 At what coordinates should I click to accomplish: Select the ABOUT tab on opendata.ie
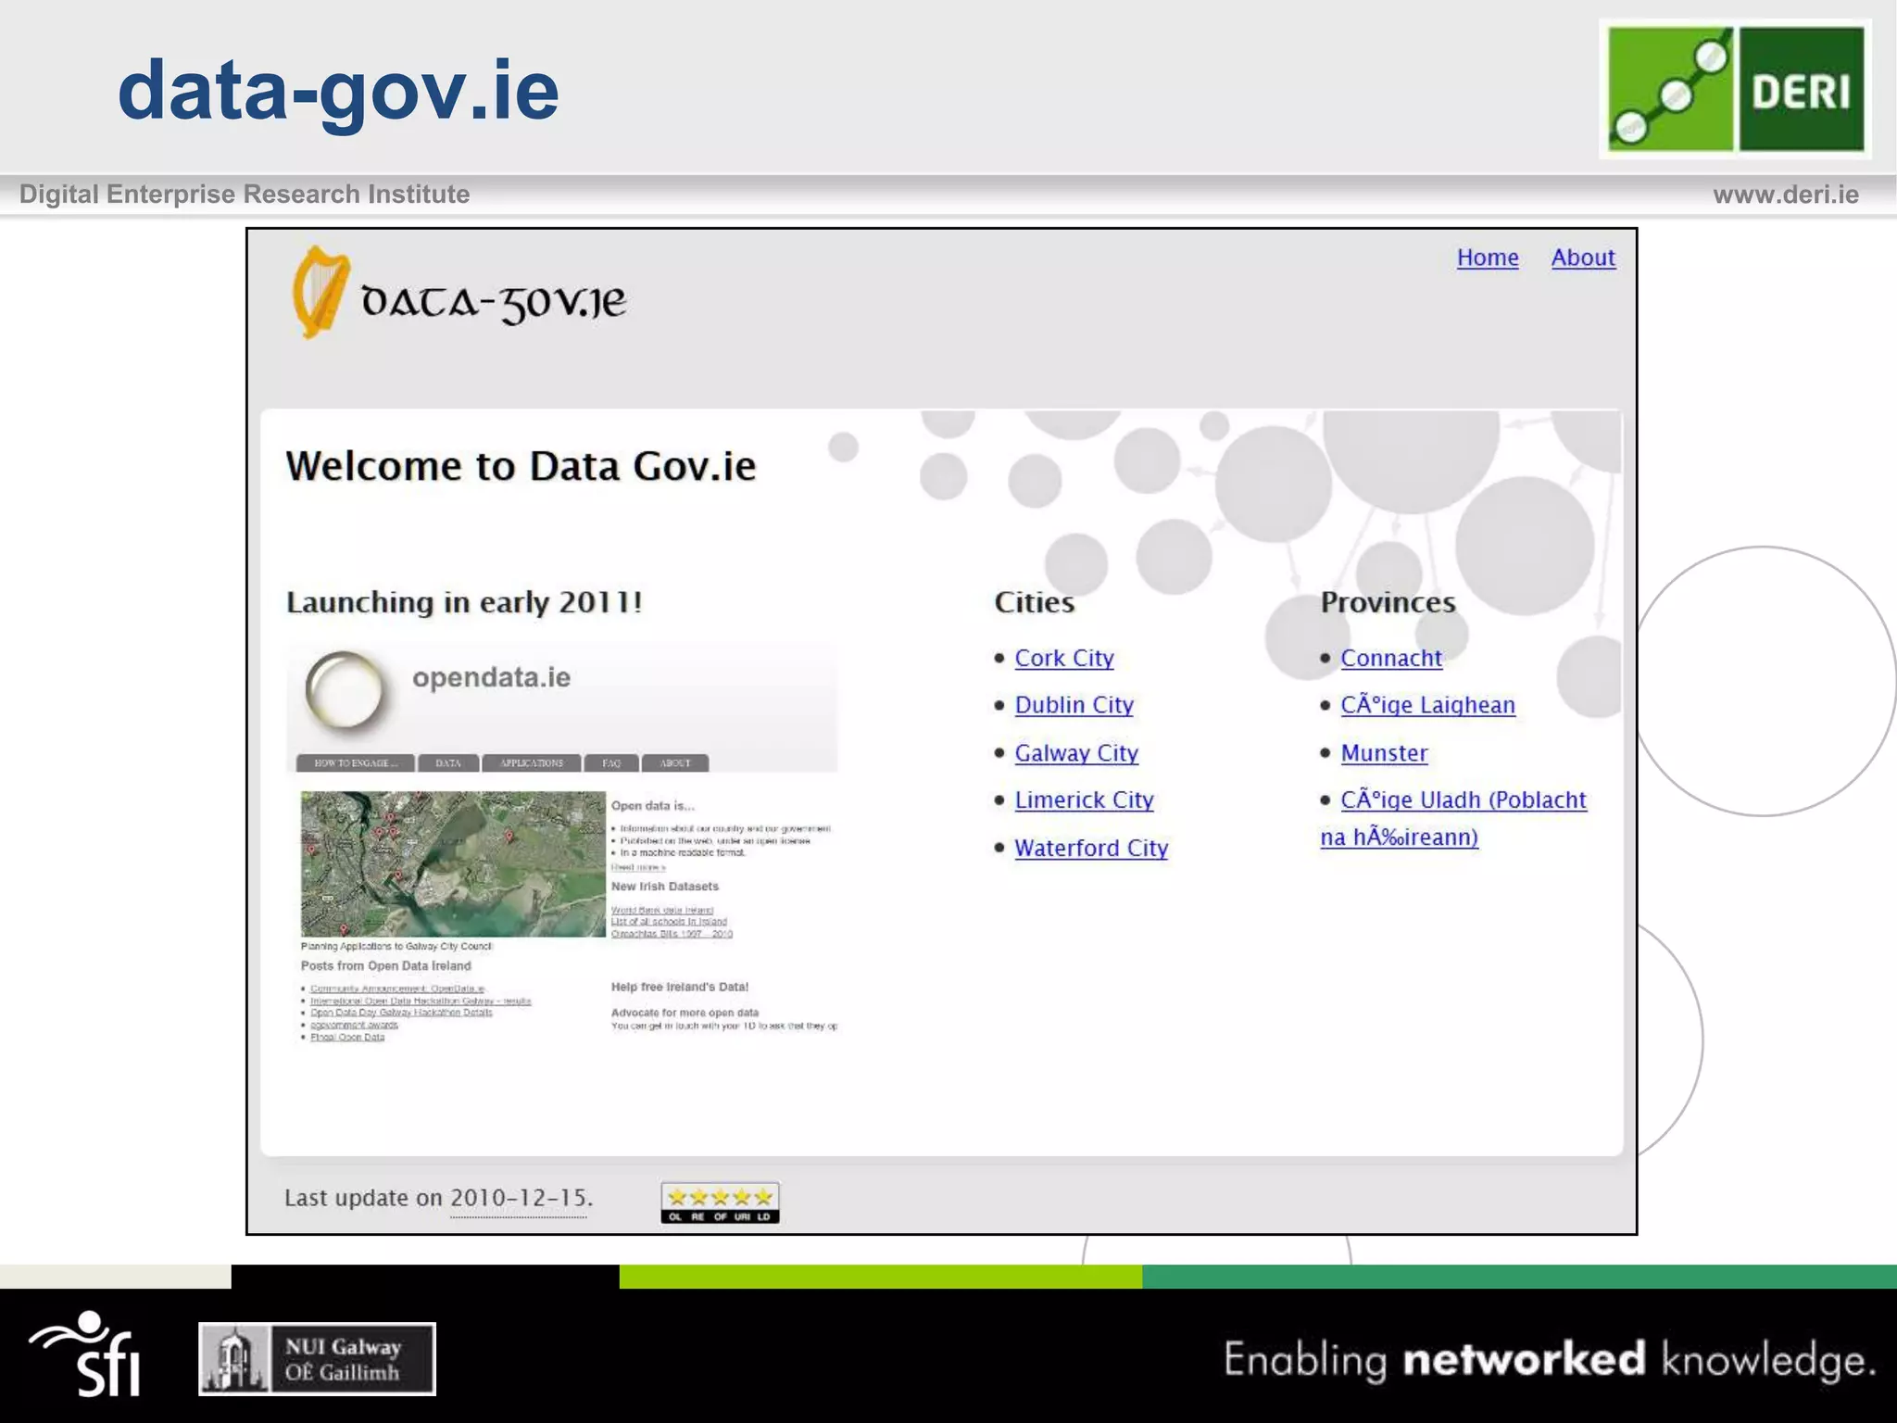[675, 763]
